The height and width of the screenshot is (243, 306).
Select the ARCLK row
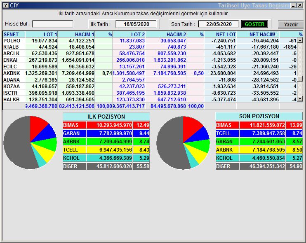tap(150, 54)
